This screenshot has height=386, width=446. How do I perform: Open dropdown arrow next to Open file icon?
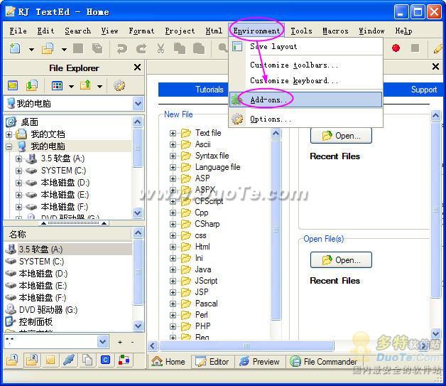(65, 50)
